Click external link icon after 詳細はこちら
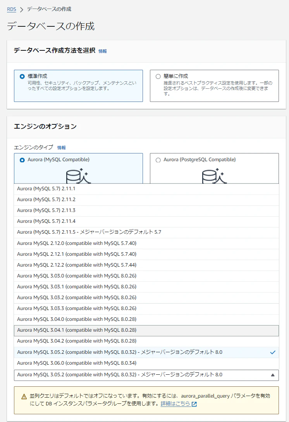 [194, 404]
